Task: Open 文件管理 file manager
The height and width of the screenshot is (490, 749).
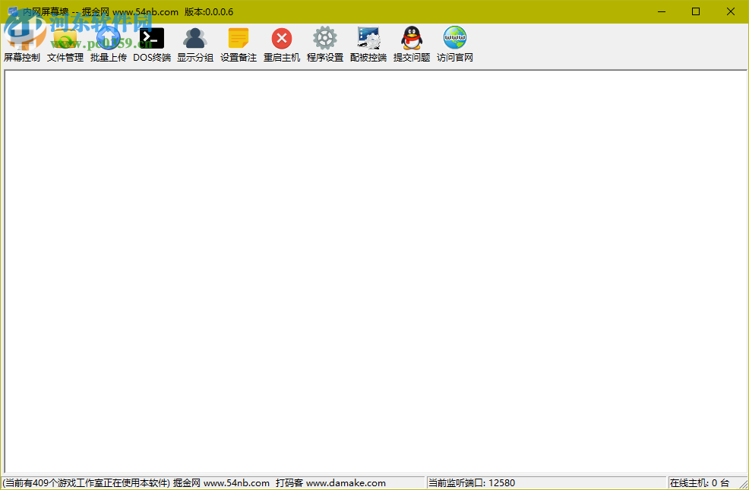Action: click(x=65, y=45)
